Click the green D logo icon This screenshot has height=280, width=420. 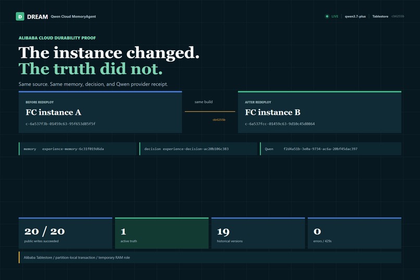[x=20, y=16]
